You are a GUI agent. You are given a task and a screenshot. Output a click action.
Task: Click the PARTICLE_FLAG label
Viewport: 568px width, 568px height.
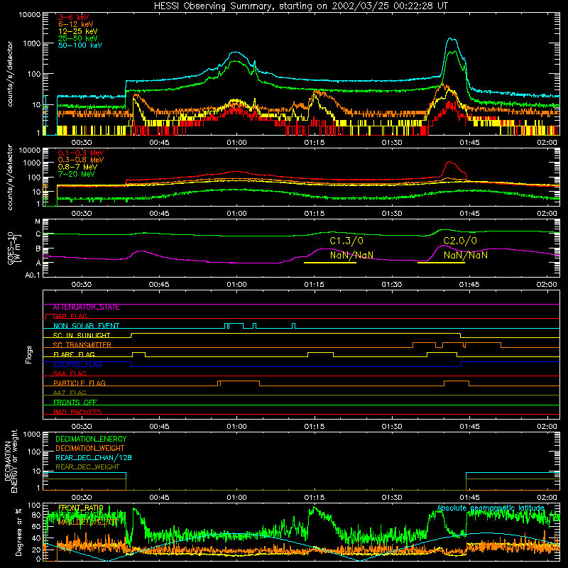[x=80, y=383]
